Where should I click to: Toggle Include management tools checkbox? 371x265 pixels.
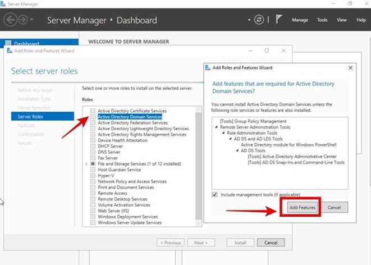pos(214,194)
